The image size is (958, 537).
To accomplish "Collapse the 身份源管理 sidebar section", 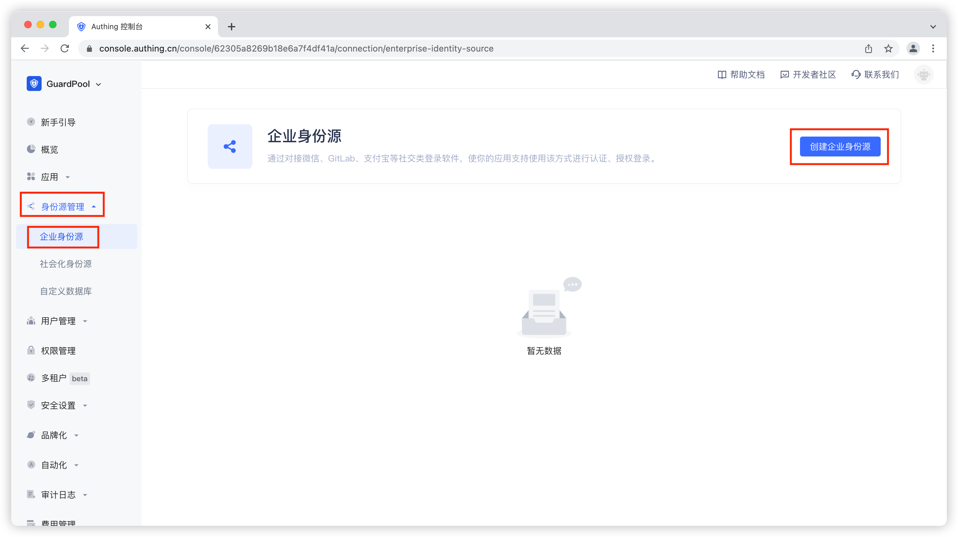I will (62, 207).
